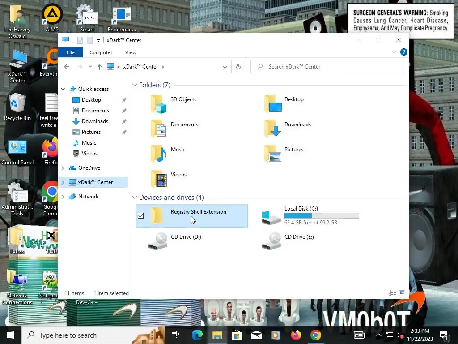Open Task View on taskbar
This screenshot has width=458, height=344.
[175, 335]
